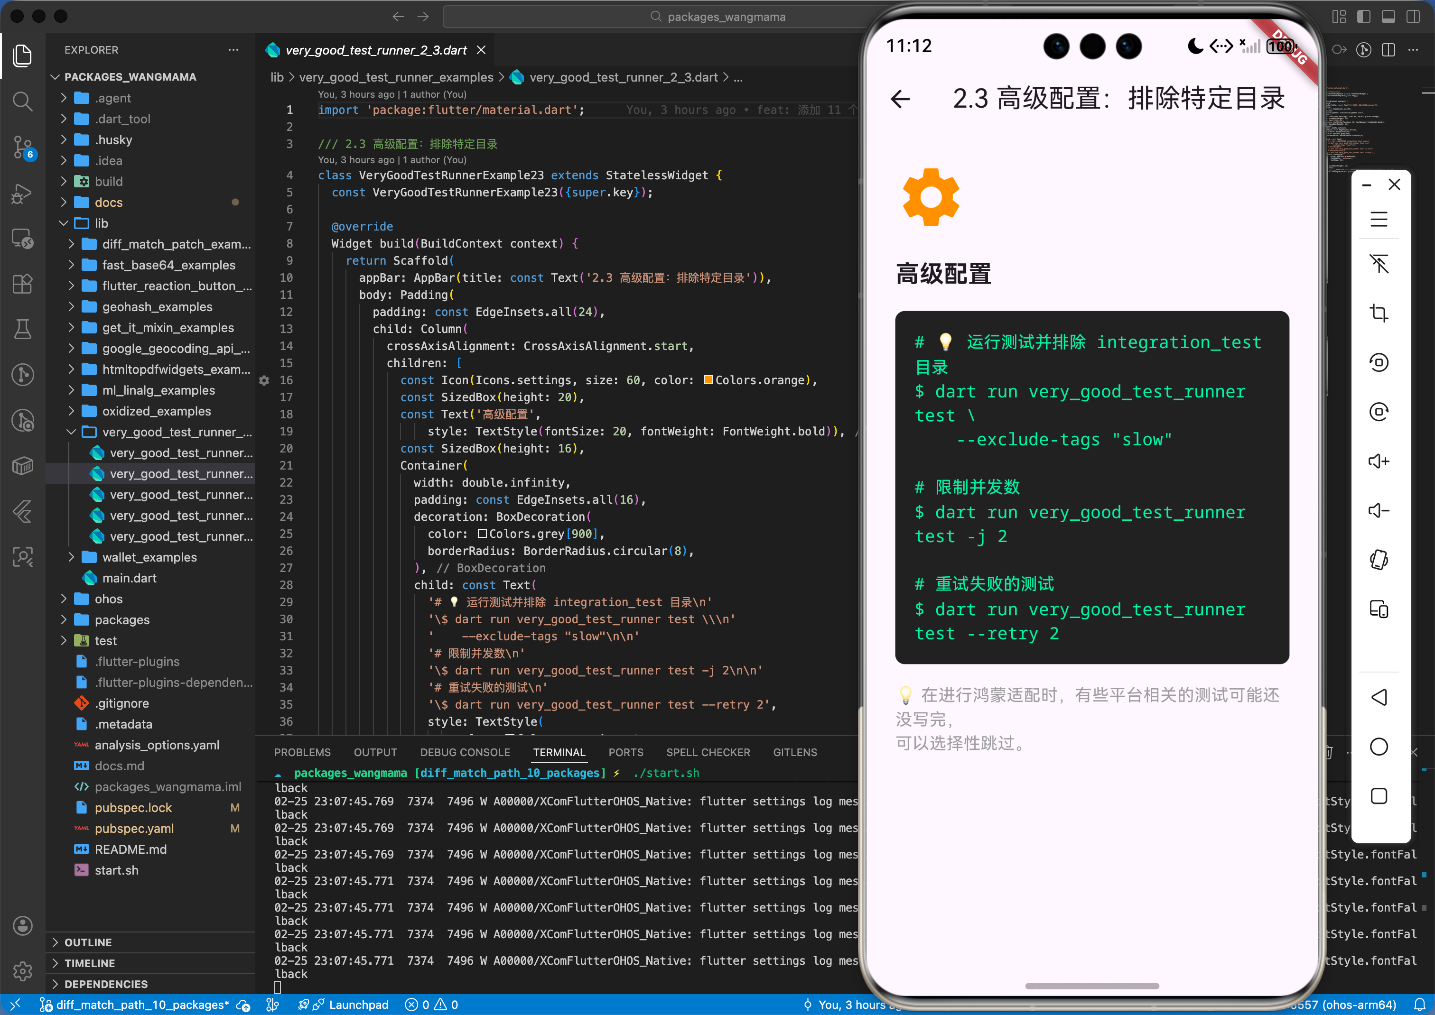
Task: Open the Testing flask view
Action: pos(22,329)
